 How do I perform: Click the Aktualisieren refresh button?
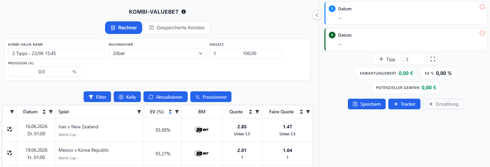click(x=166, y=97)
